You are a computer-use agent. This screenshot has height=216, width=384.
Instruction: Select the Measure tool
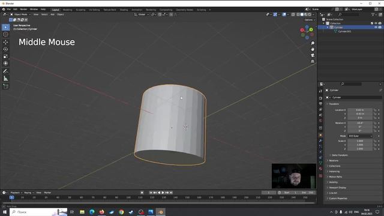coord(5,79)
